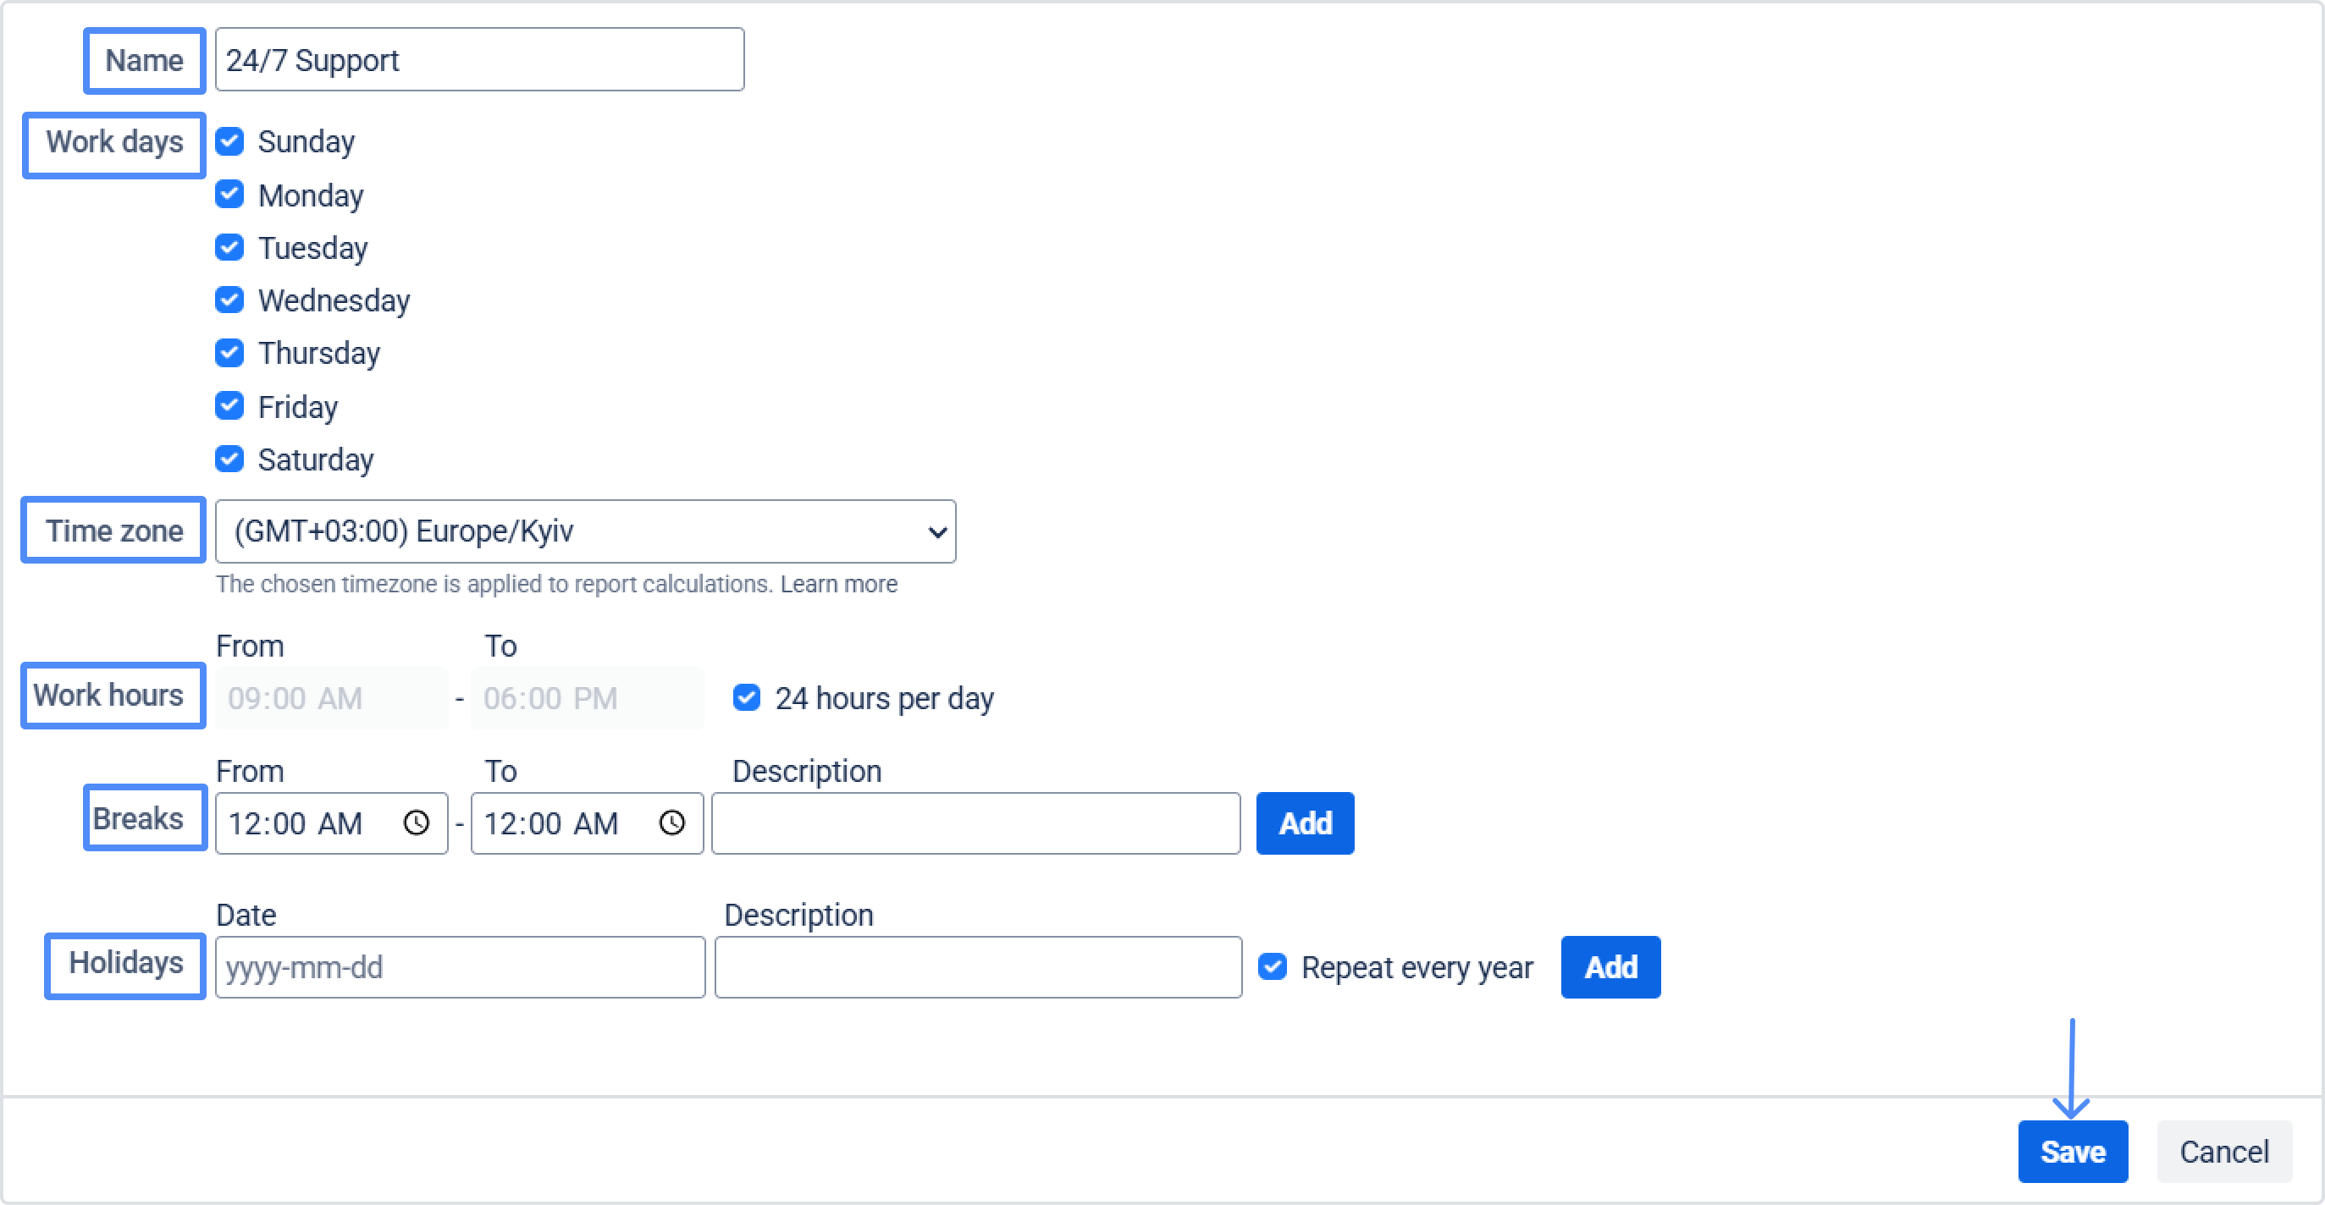Click the Holidays Description field
This screenshot has width=2325, height=1205.
[x=977, y=967]
